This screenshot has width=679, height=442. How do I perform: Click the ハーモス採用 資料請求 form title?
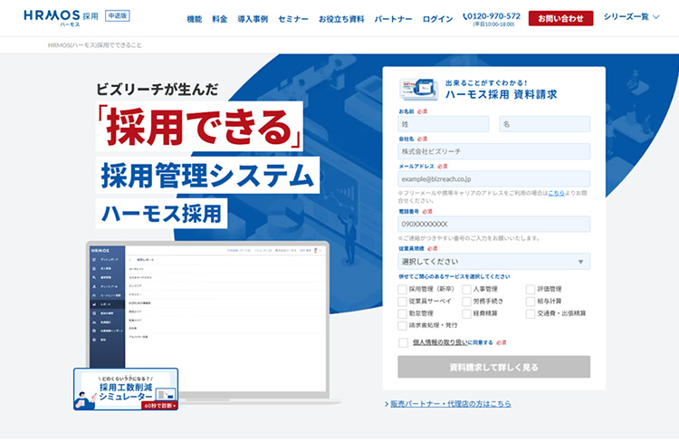[x=501, y=94]
